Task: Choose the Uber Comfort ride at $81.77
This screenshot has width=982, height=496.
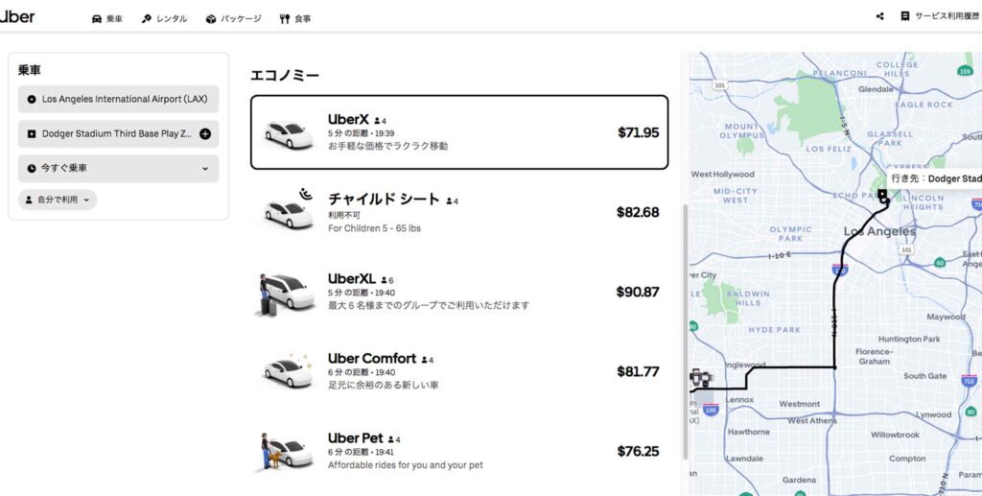Action: point(459,371)
